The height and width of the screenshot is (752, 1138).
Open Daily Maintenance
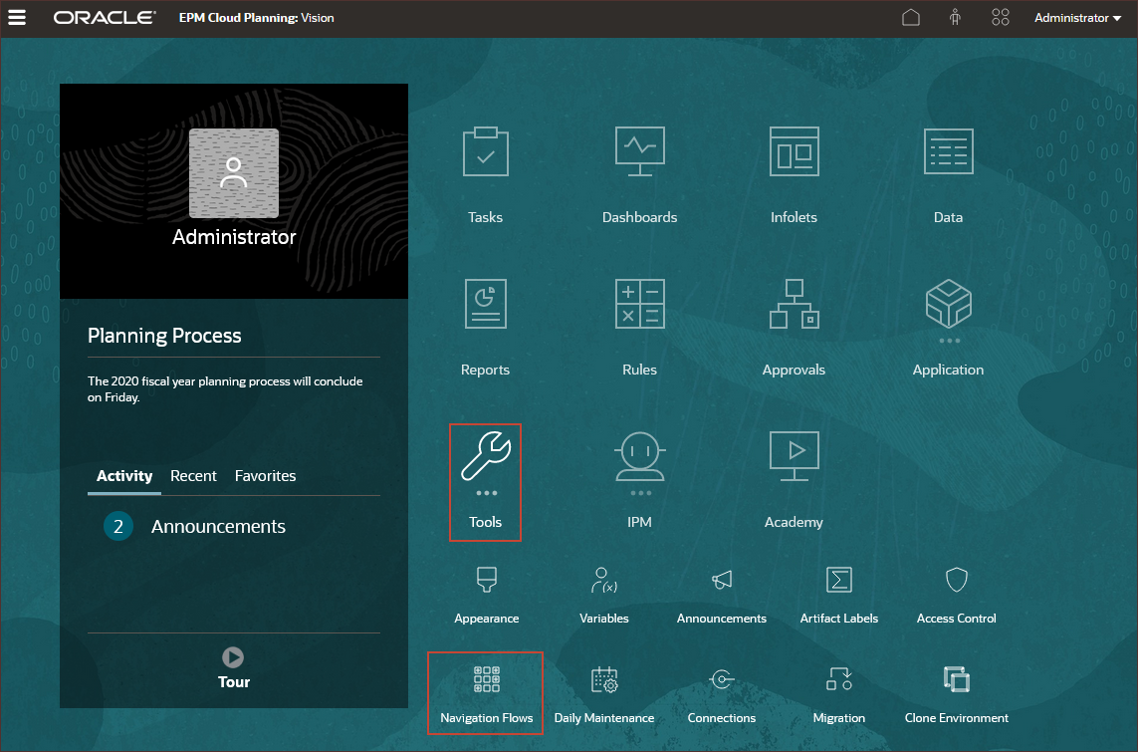tap(603, 694)
